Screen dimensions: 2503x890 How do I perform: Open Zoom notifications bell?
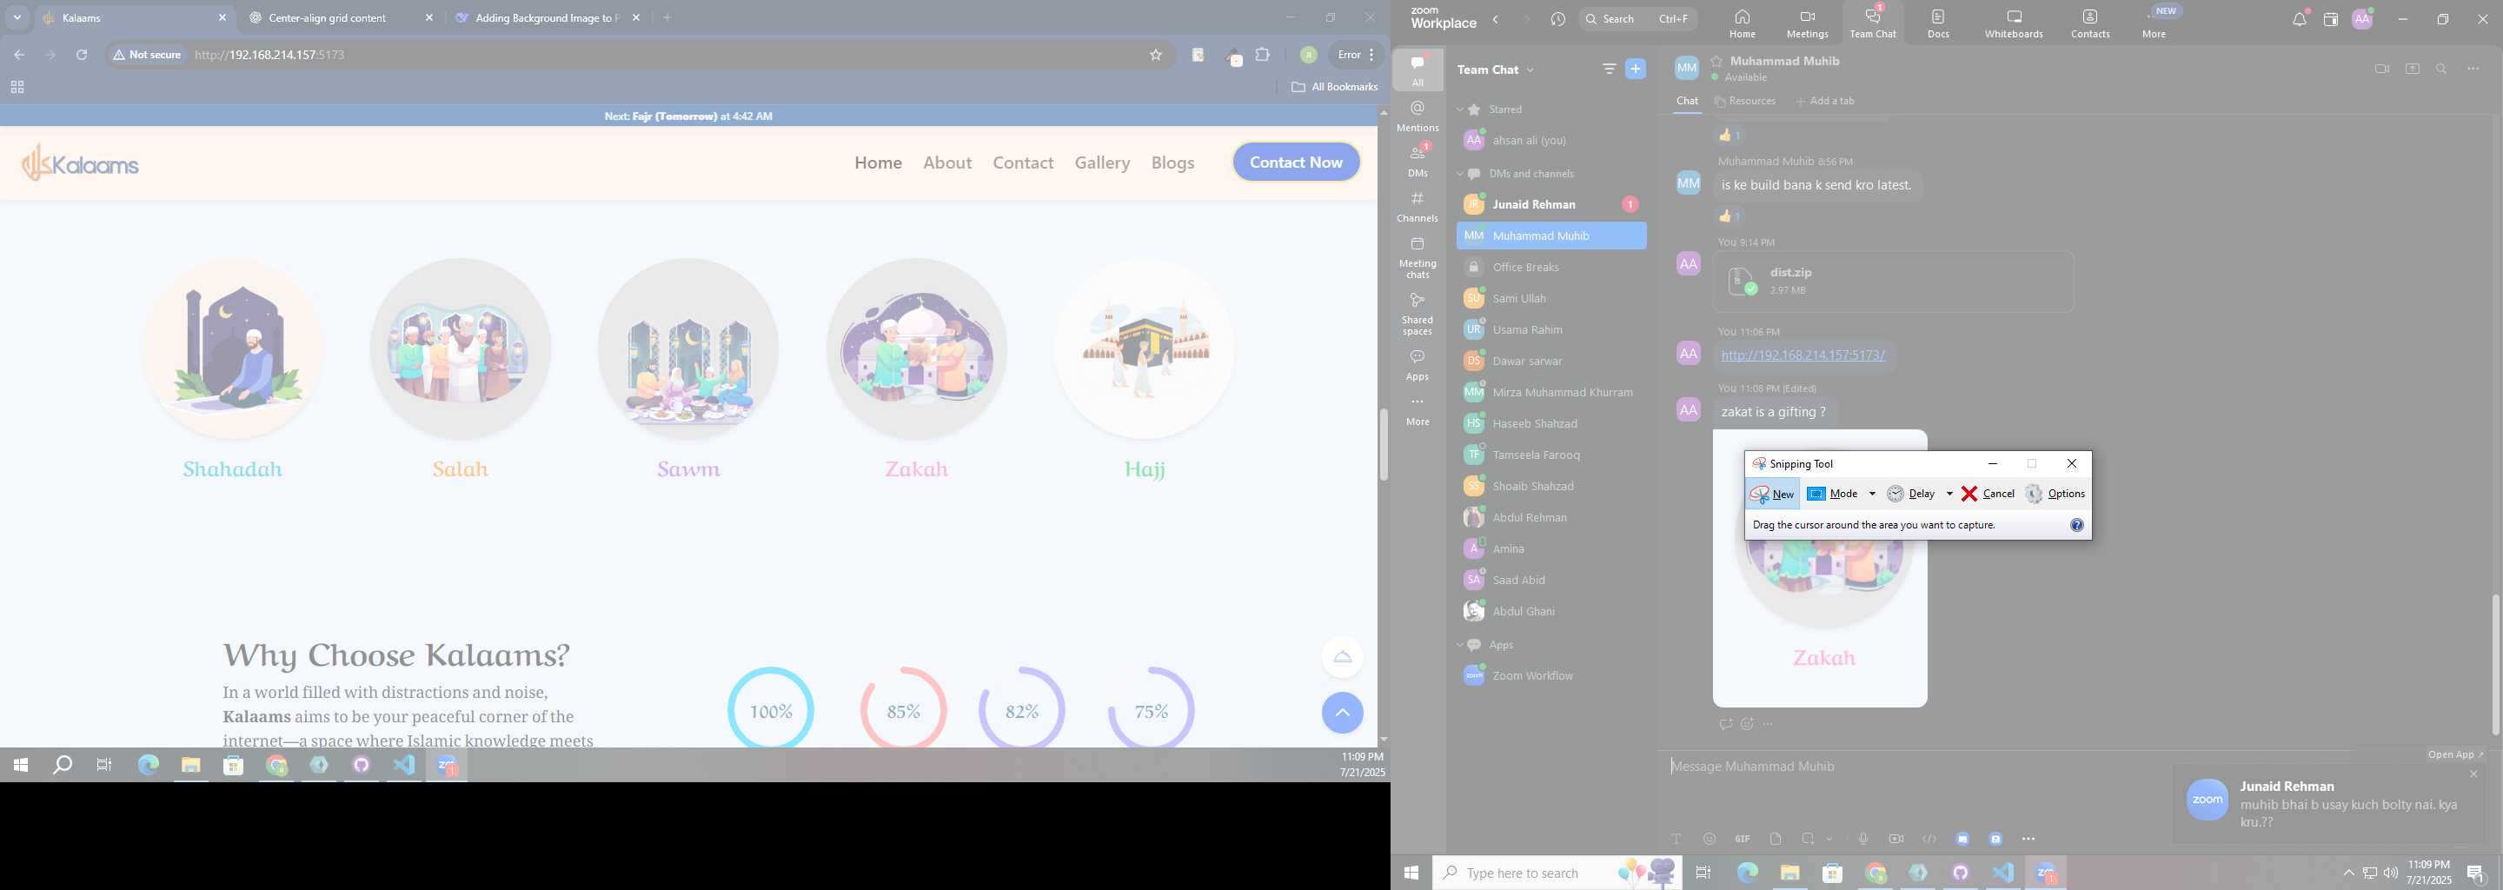point(2299,19)
